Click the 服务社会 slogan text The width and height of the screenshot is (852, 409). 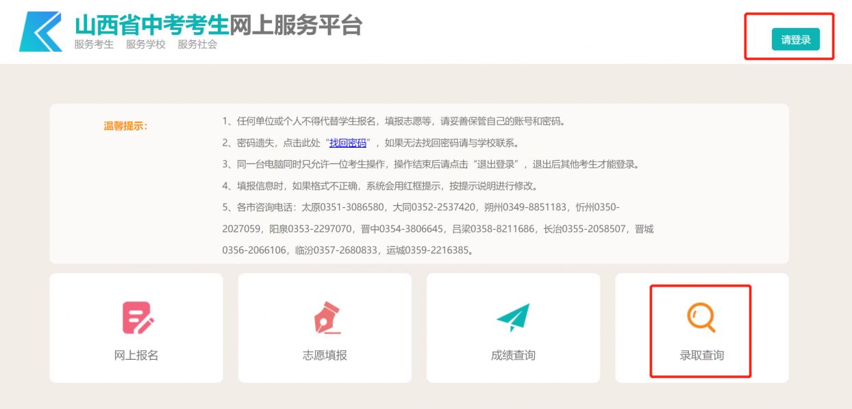click(197, 45)
